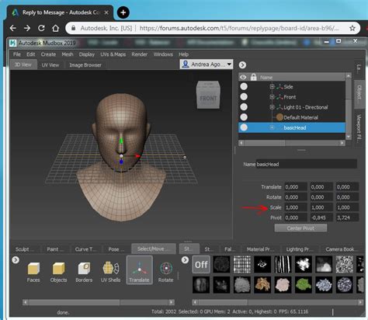Click the Name field containing basicHead
The image size is (368, 320).
[x=307, y=164]
